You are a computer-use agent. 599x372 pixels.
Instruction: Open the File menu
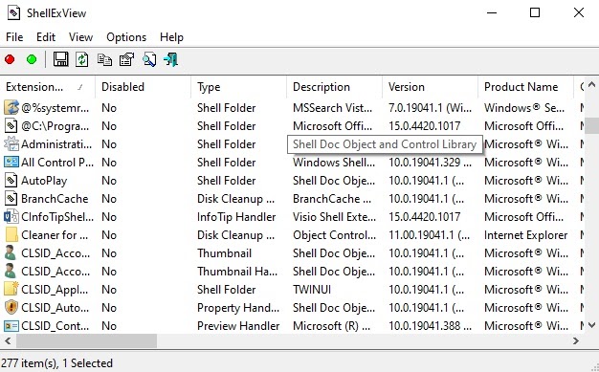point(14,37)
